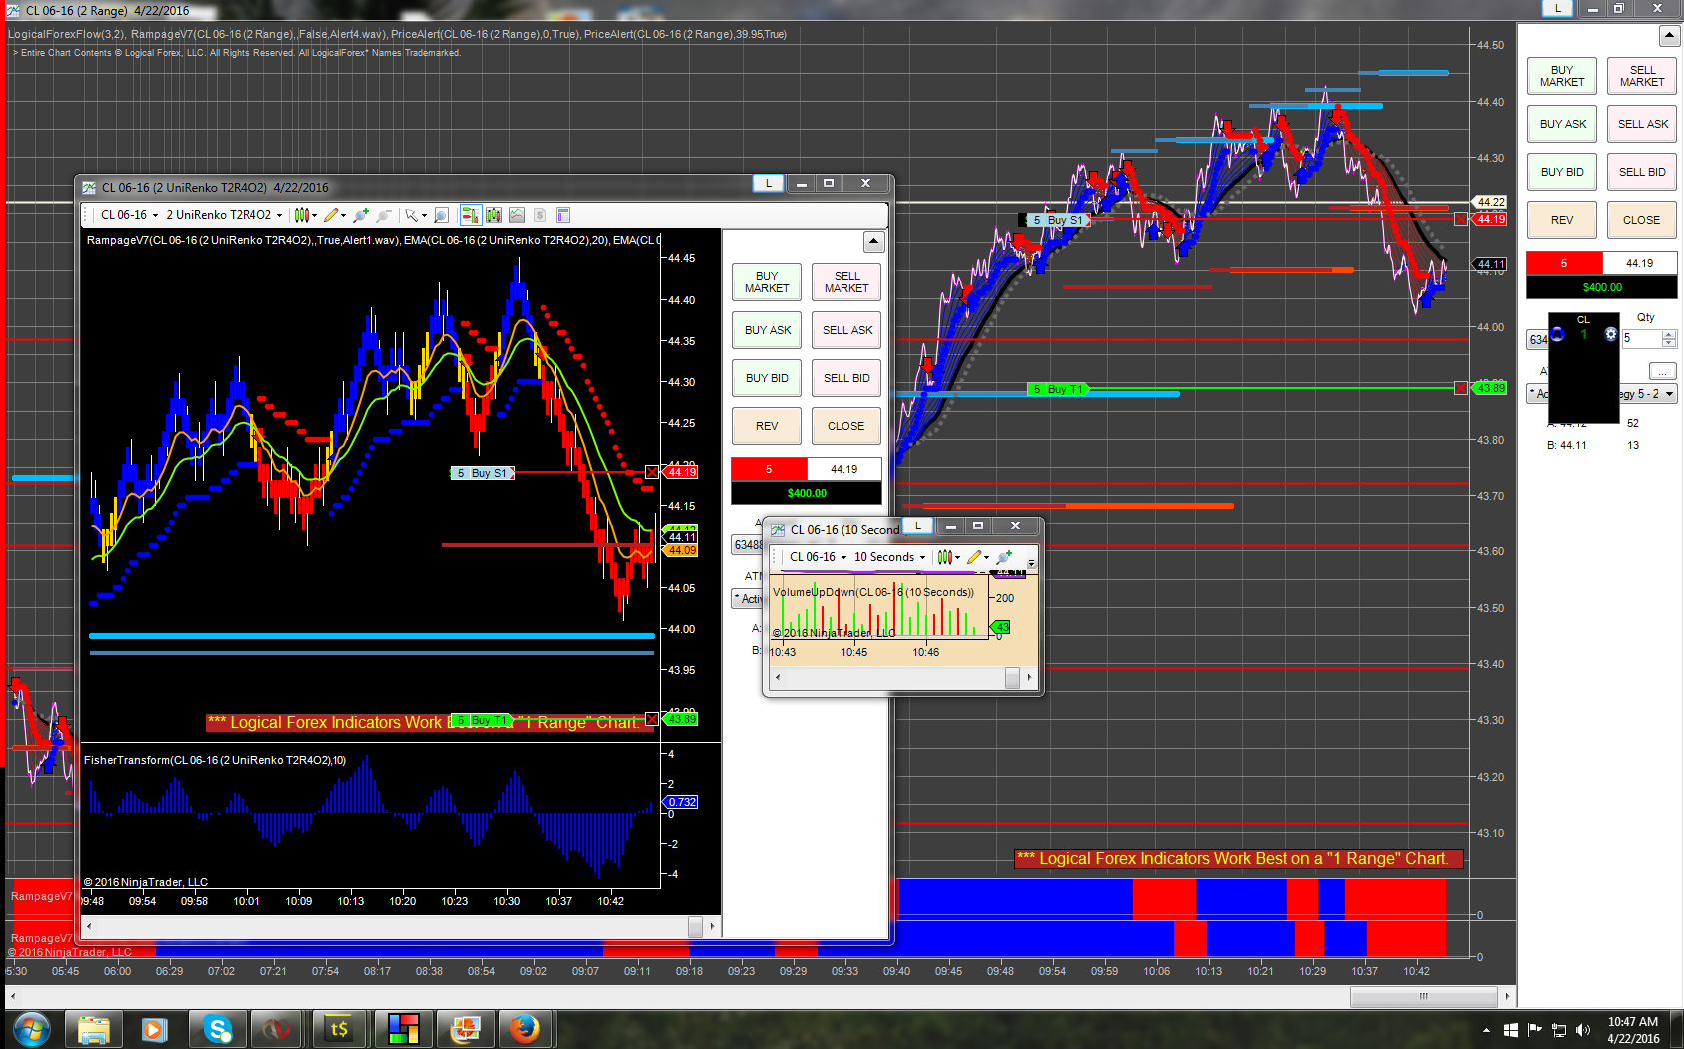The image size is (1684, 1049).
Task: Open instrument dropdown CL 06-16 in 10 Seconds window
Action: (818, 557)
